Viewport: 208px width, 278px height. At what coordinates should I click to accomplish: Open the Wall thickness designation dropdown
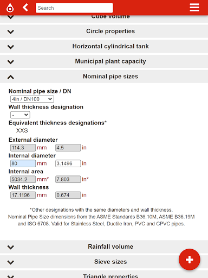(x=20, y=115)
